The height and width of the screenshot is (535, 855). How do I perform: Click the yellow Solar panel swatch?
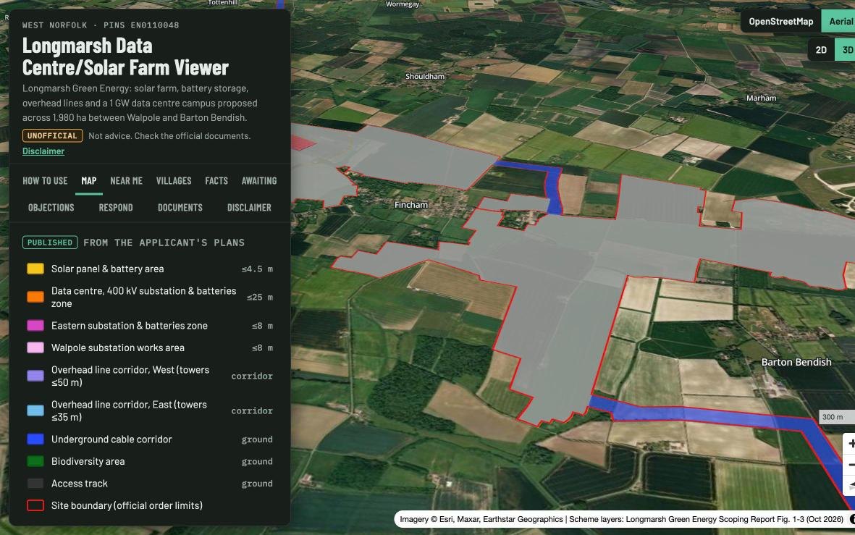[x=35, y=269]
